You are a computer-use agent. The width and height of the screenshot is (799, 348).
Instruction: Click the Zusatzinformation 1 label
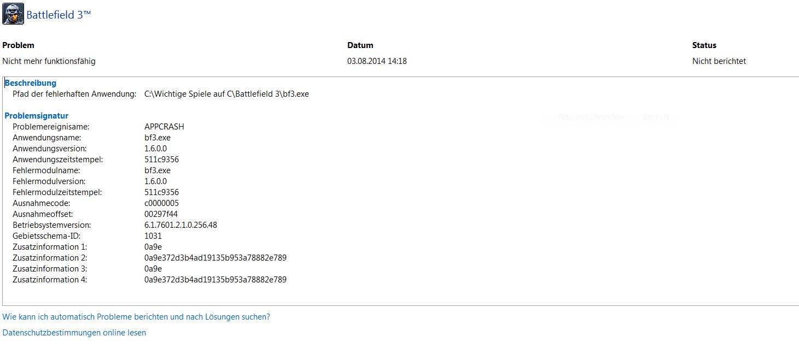pos(50,247)
